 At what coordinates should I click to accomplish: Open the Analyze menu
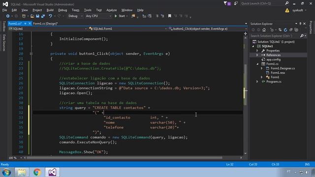pyautogui.click(x=112, y=10)
